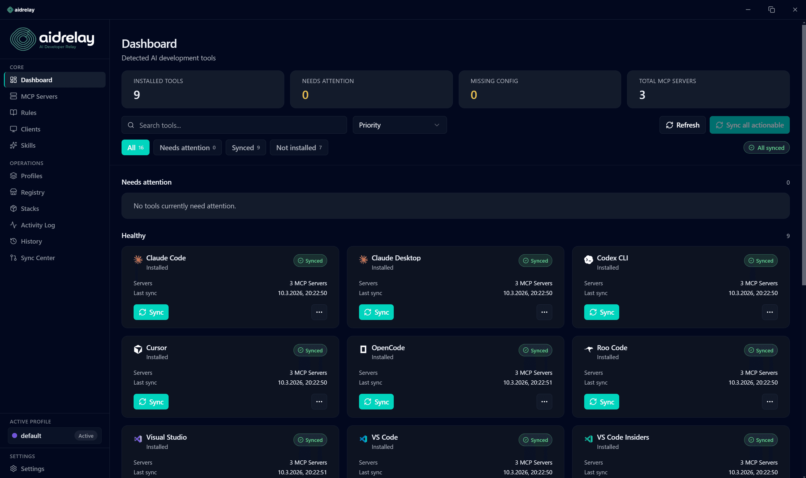The height and width of the screenshot is (478, 806).
Task: Click the Cursor app icon
Action: (x=138, y=349)
